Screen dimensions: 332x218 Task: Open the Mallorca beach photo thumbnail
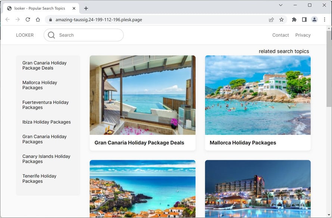(x=258, y=95)
